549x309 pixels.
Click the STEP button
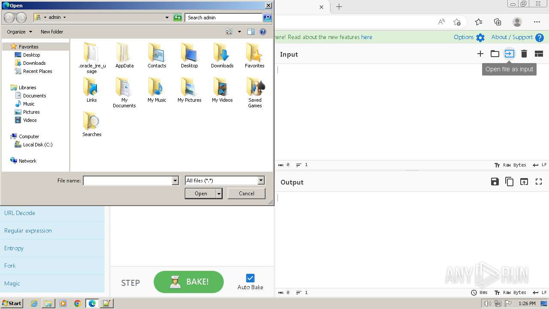click(x=130, y=283)
